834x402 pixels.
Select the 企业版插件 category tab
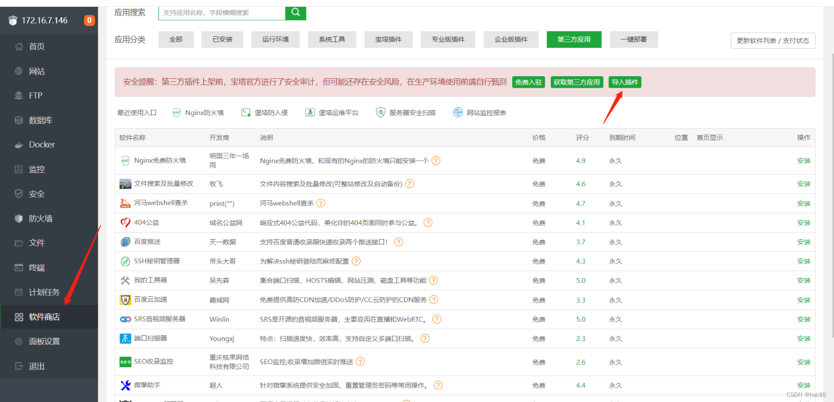[511, 39]
